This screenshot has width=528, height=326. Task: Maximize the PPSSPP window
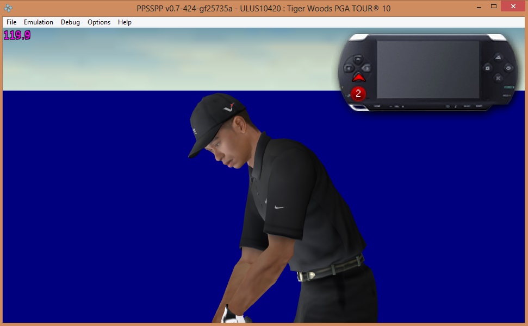pos(494,7)
